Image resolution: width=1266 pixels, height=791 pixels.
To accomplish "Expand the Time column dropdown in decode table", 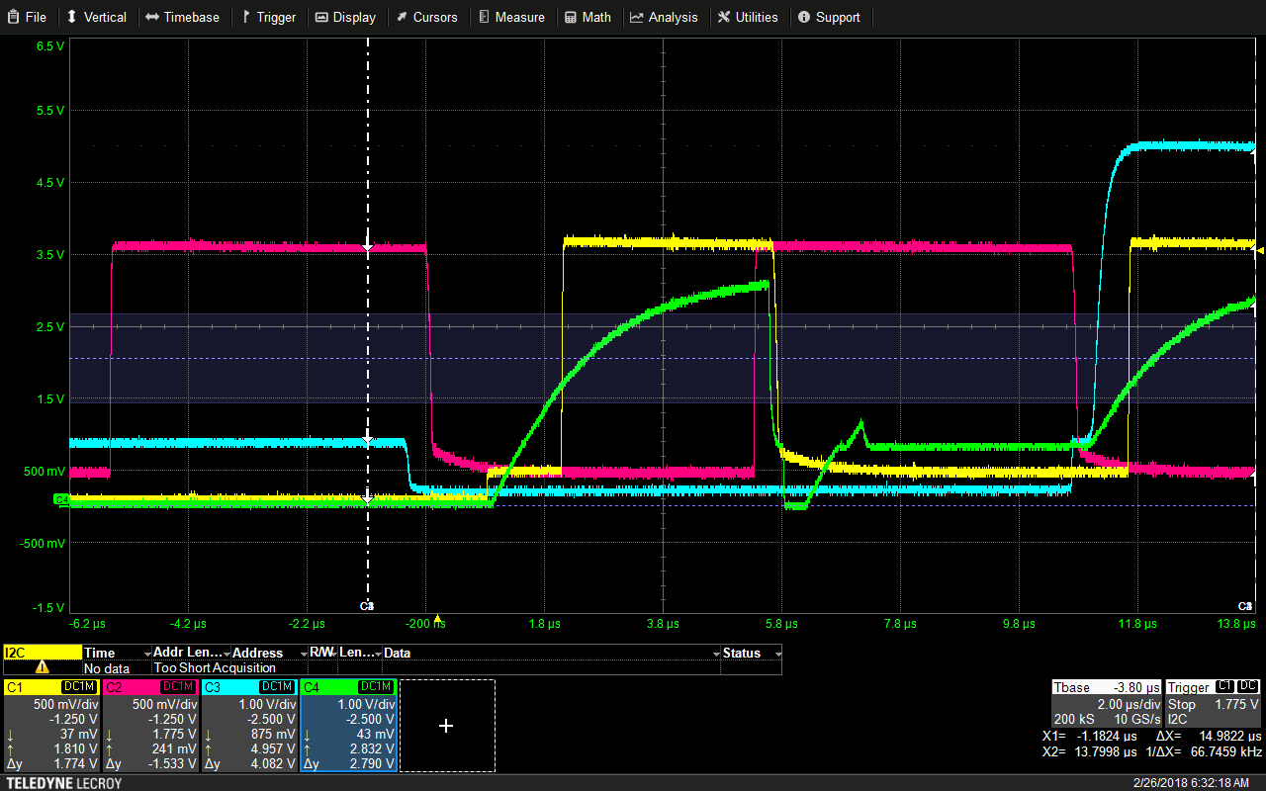I will coord(147,654).
